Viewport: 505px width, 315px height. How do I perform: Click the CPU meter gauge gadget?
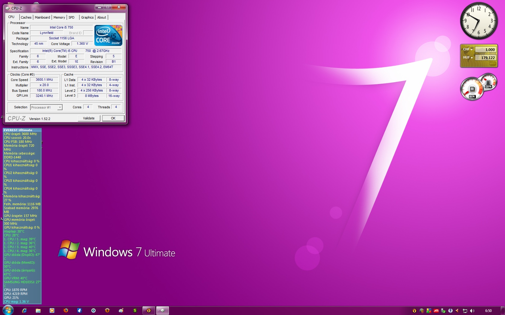[x=472, y=89]
